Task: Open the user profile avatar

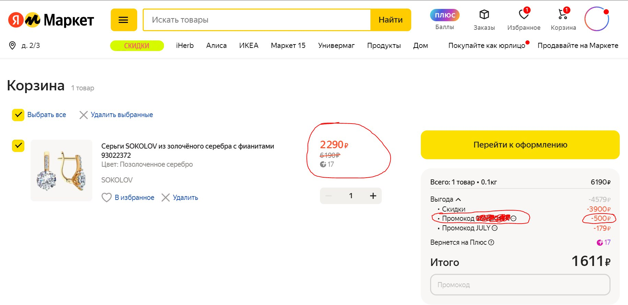Action: pyautogui.click(x=597, y=19)
